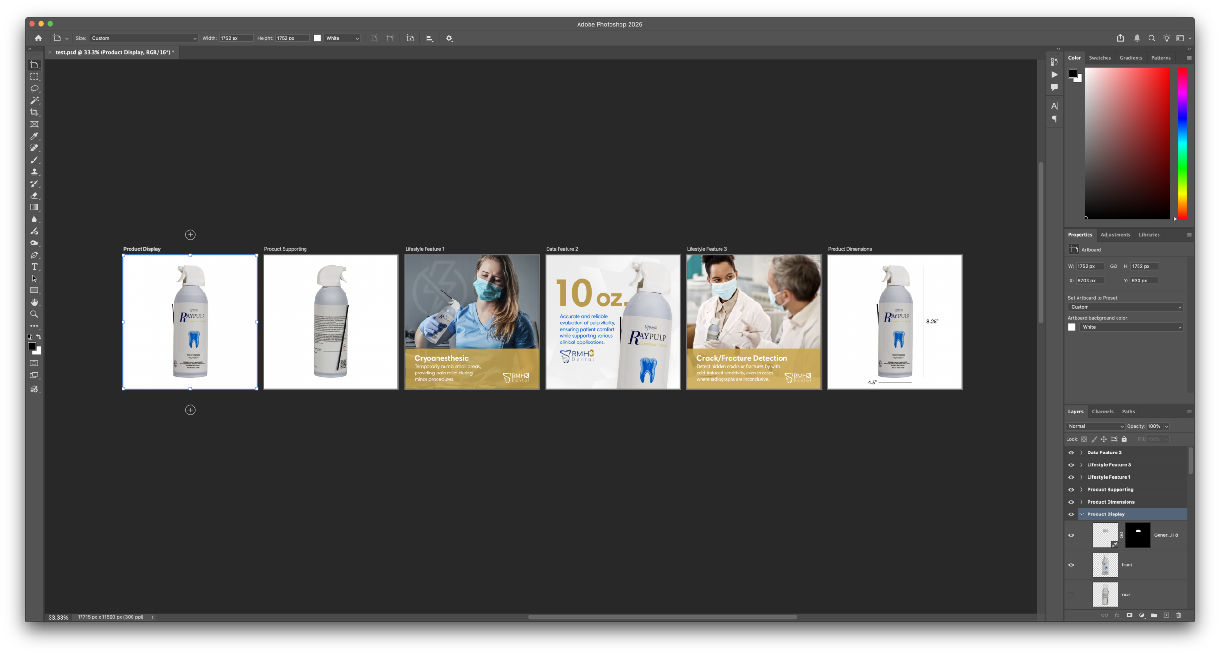Click the plus button above the artboards
Image resolution: width=1220 pixels, height=655 pixels.
coord(190,234)
